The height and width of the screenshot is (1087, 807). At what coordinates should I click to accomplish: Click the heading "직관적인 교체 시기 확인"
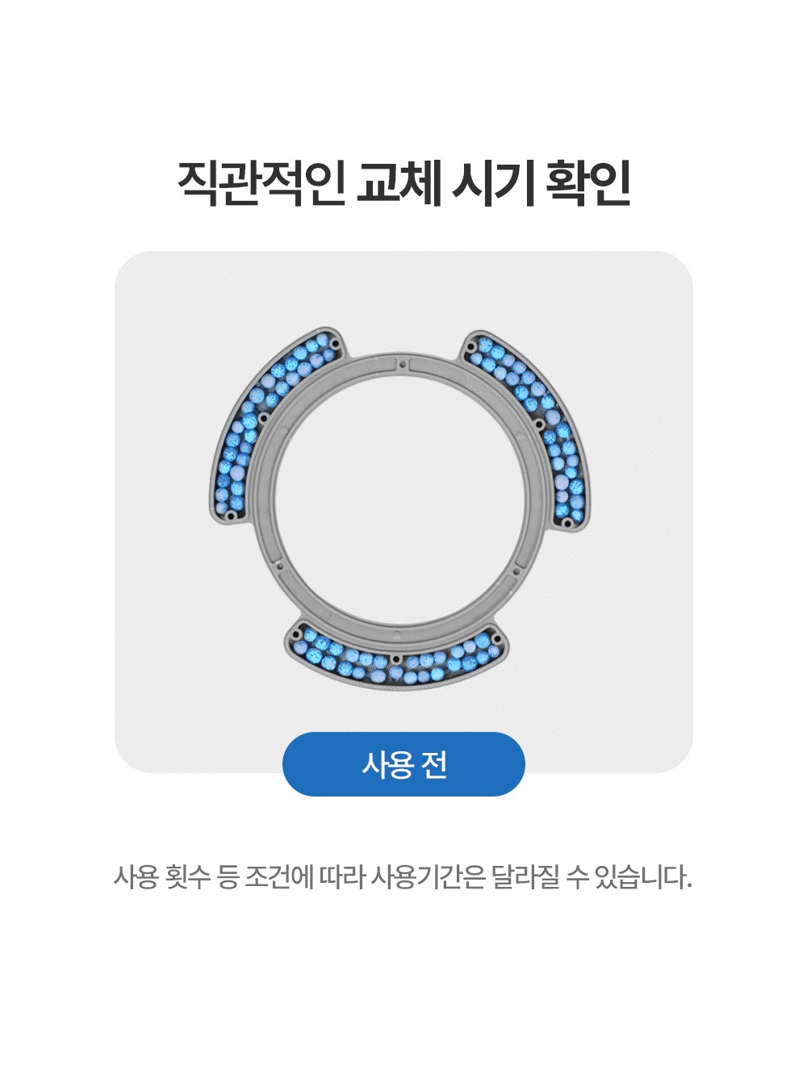pos(403,183)
